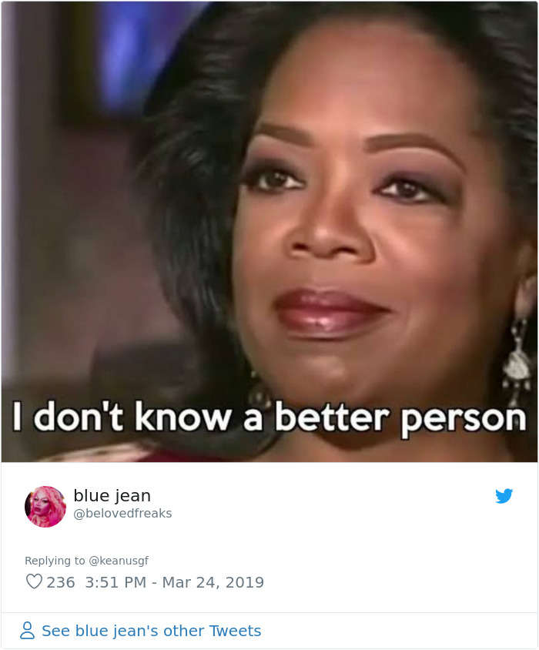Open blue jean's pink-haired profile avatar
This screenshot has width=539, height=650.
click(45, 507)
